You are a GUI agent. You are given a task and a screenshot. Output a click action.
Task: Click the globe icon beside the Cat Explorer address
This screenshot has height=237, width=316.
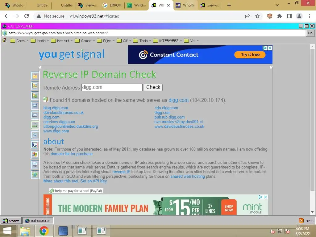coord(5,33)
